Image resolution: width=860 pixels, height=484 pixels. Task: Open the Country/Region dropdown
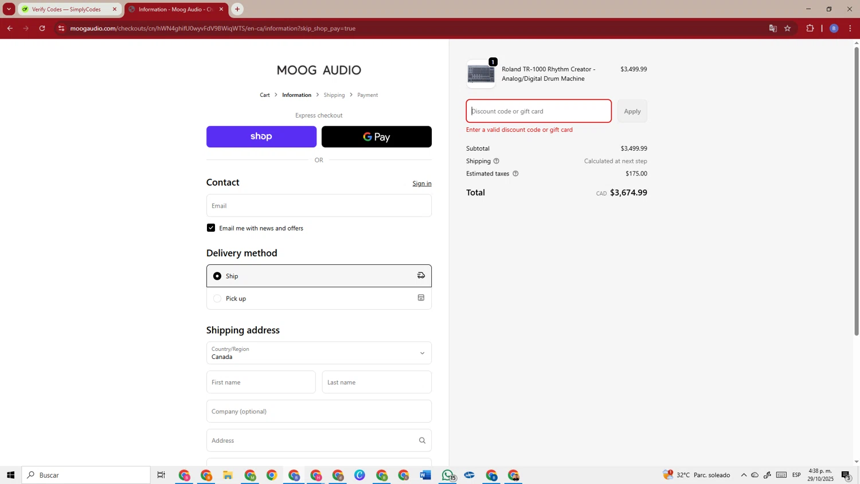point(319,353)
